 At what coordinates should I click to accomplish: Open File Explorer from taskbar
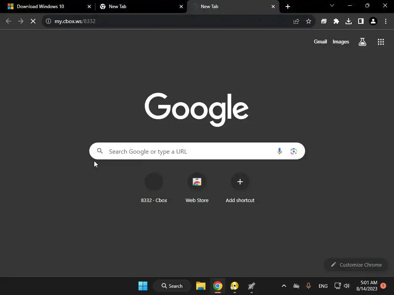(x=201, y=286)
